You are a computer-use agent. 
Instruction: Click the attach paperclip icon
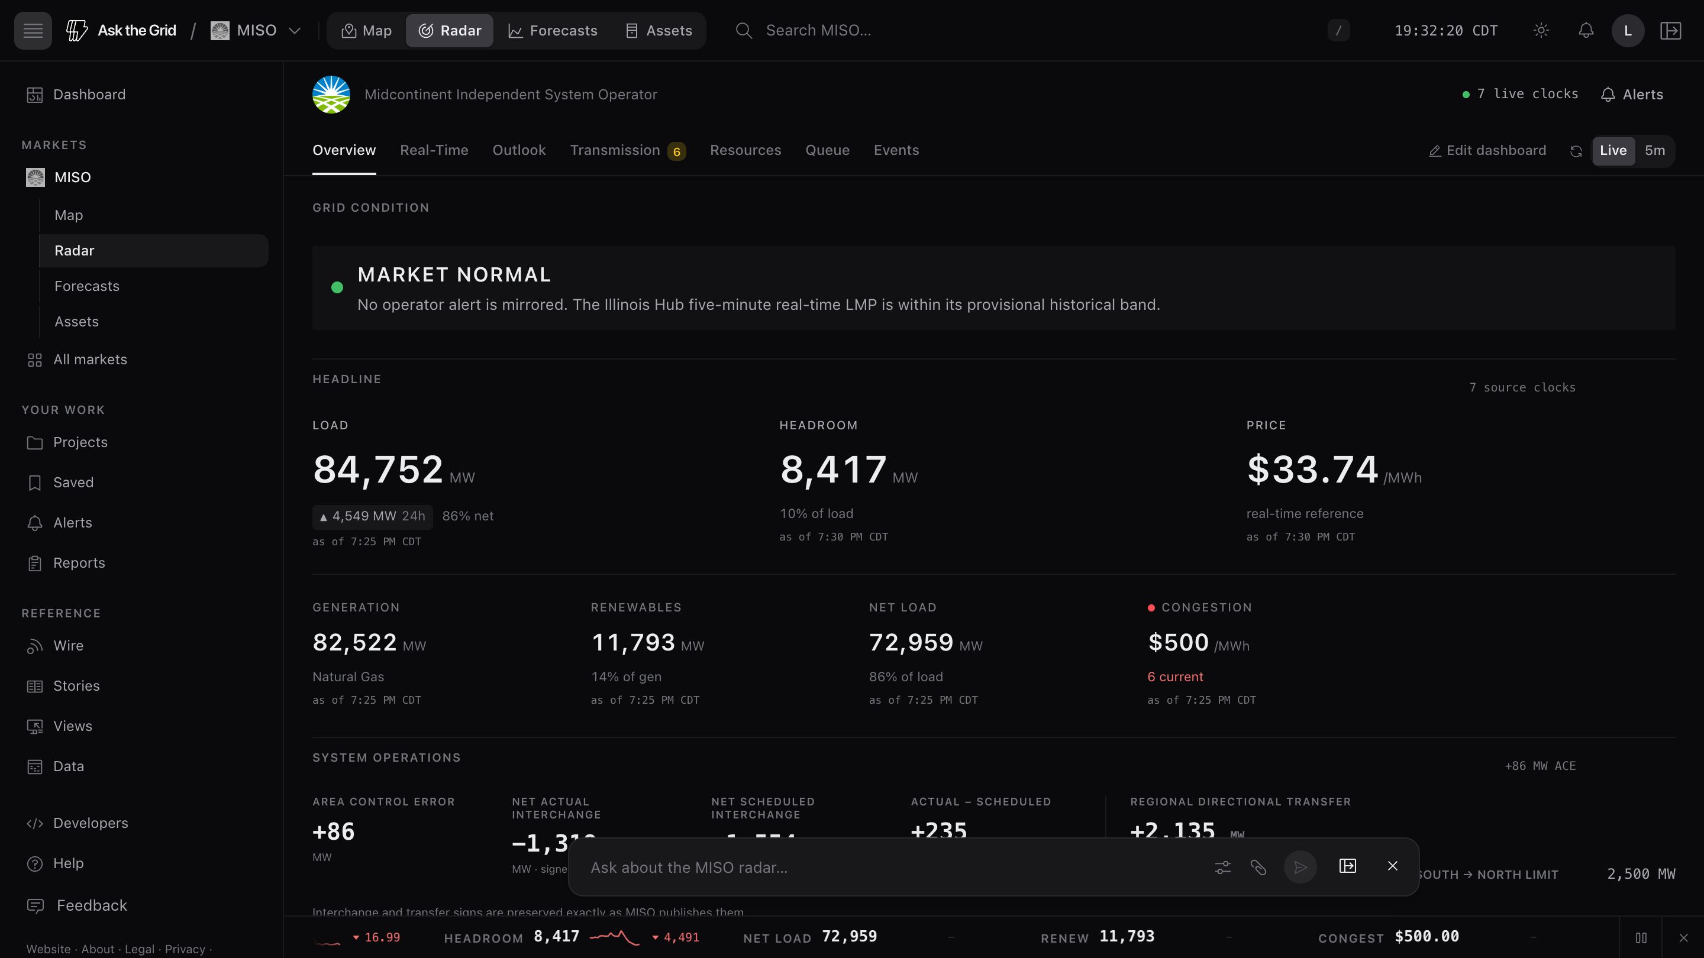point(1258,868)
